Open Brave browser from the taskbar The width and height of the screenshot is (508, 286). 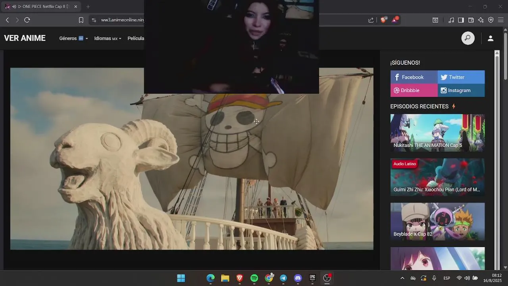point(240,278)
